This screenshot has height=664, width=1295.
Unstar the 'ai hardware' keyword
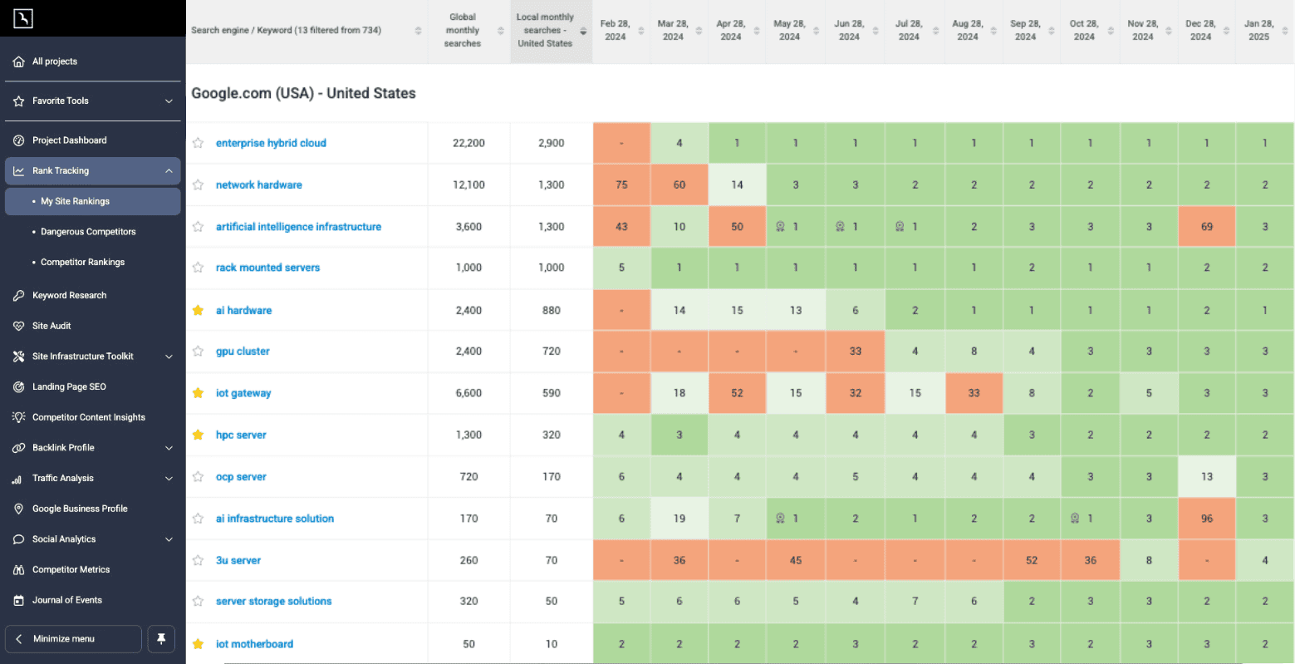point(198,310)
